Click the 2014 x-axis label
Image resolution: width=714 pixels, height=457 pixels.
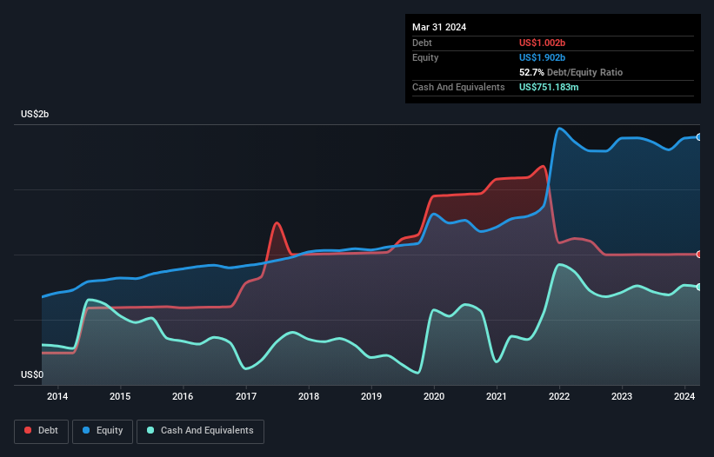point(57,396)
